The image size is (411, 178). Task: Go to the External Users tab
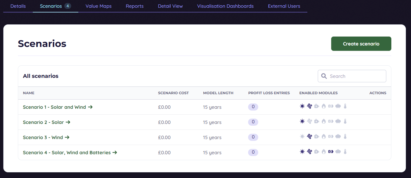[284, 6]
